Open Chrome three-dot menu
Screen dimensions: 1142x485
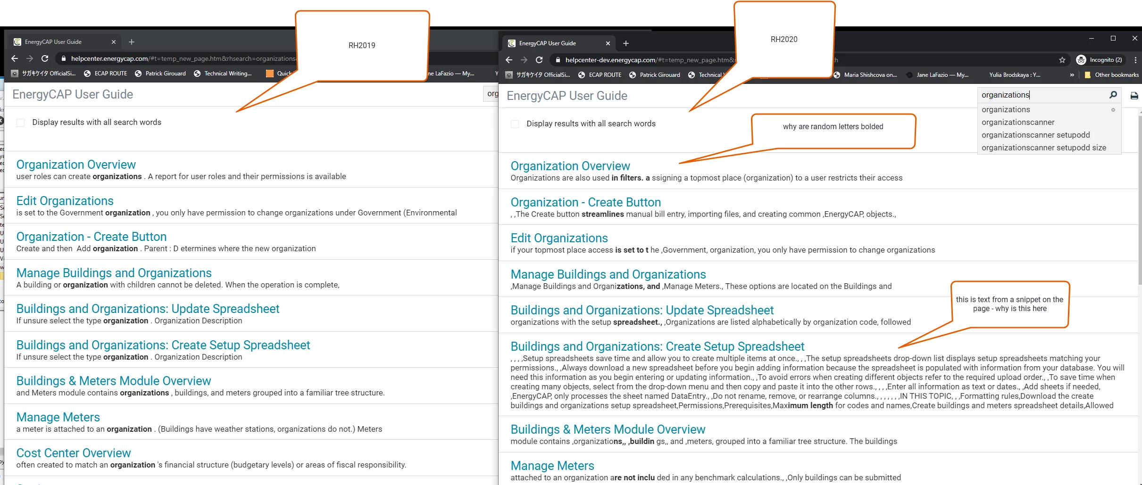click(x=1135, y=60)
